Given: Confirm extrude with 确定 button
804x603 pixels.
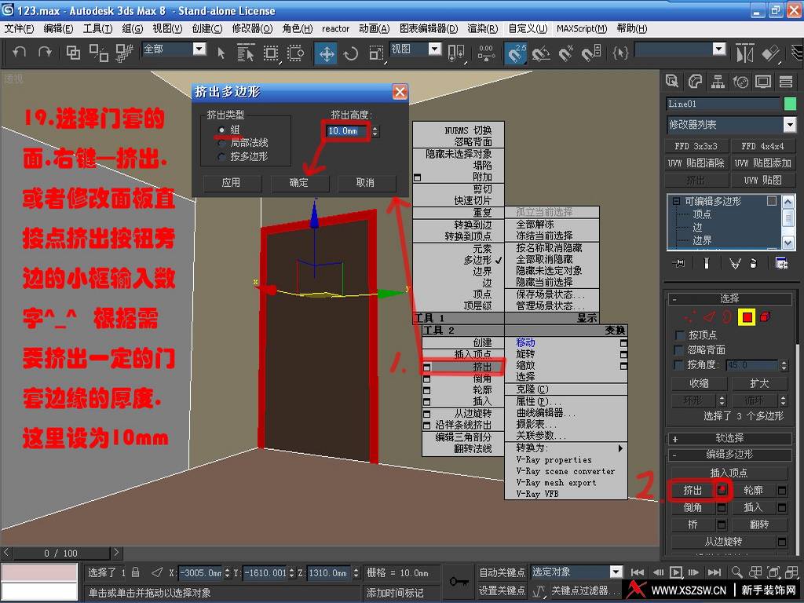Looking at the screenshot, I should click(298, 182).
